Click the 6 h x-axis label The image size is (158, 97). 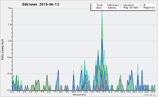pos(49,92)
